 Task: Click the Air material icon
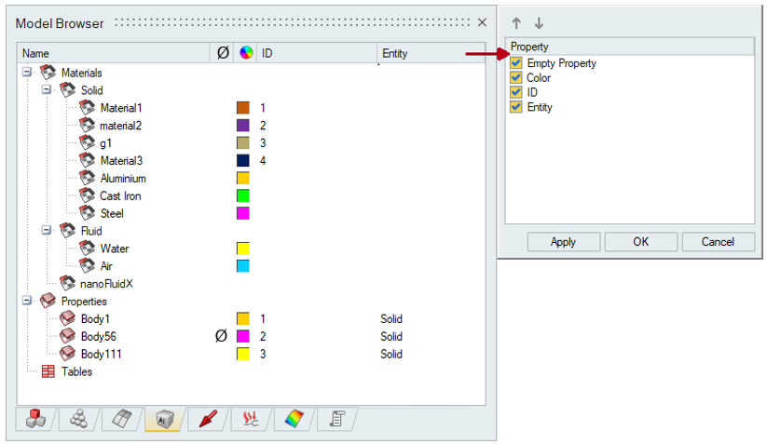(x=87, y=265)
